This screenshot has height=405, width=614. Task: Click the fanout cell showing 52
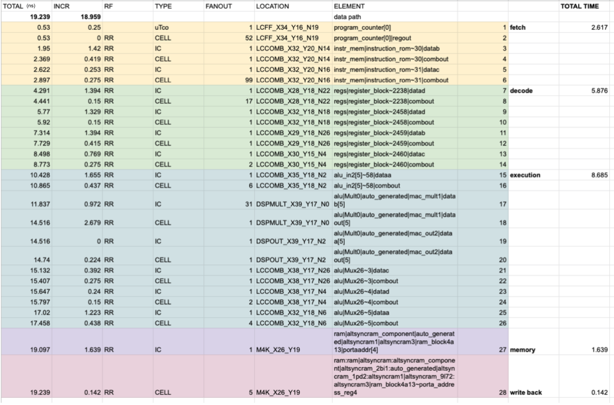(248, 38)
